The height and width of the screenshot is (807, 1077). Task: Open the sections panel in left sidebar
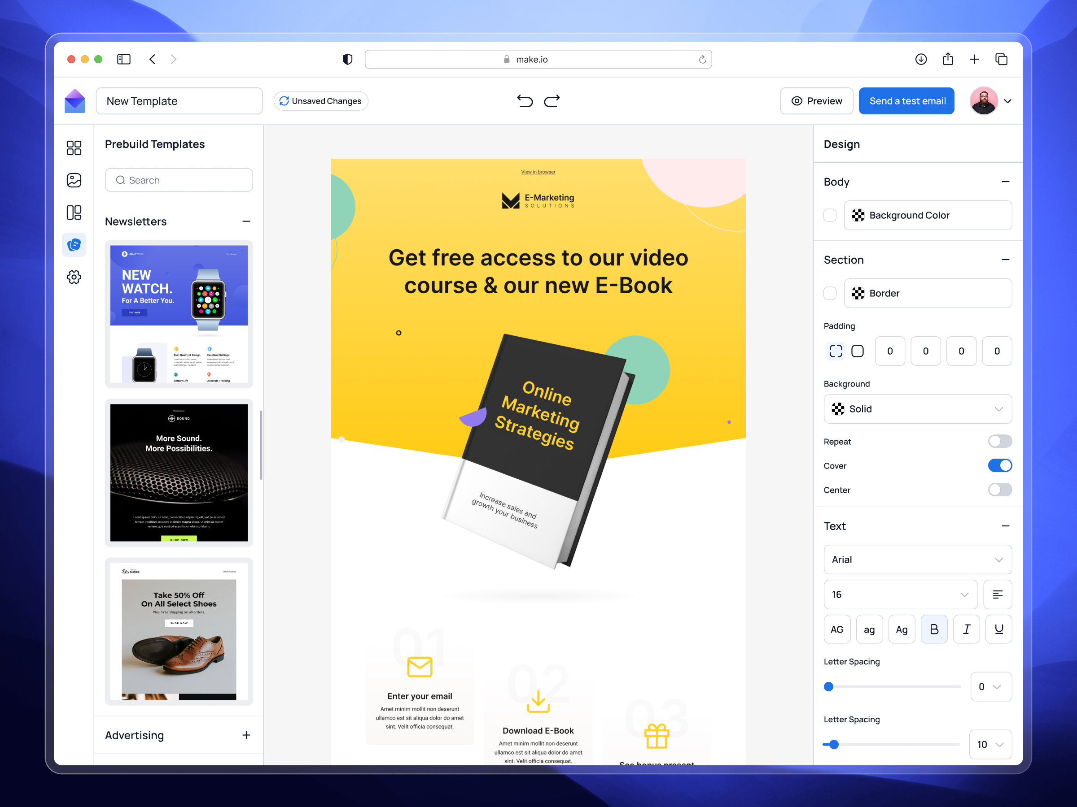[x=74, y=213]
